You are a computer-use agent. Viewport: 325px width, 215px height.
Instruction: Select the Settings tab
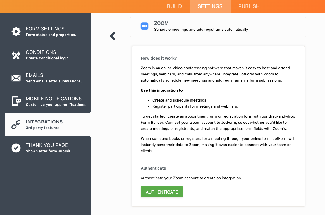[210, 6]
